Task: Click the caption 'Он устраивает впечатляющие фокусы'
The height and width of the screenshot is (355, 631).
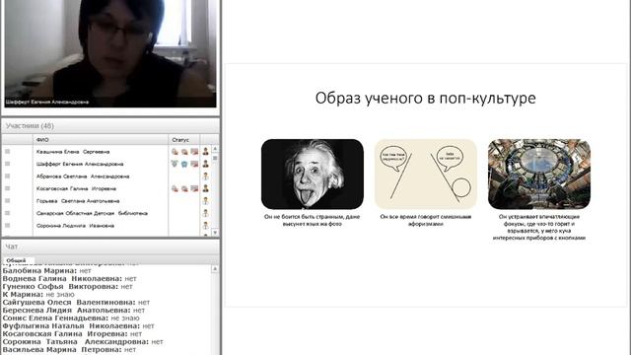Action: (539, 228)
